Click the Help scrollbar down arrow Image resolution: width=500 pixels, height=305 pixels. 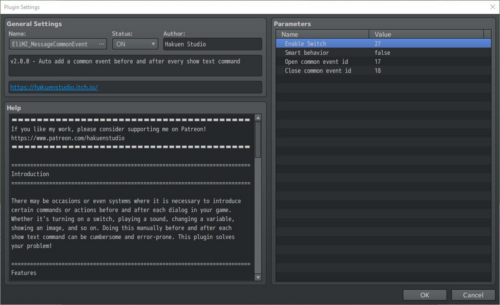click(258, 277)
